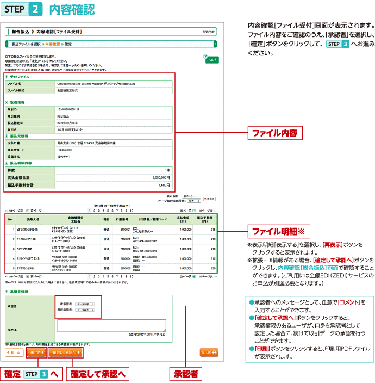Click inside the コメント text area

pos(111,325)
